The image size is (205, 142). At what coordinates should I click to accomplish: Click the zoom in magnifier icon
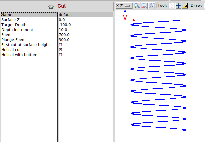[137, 6]
